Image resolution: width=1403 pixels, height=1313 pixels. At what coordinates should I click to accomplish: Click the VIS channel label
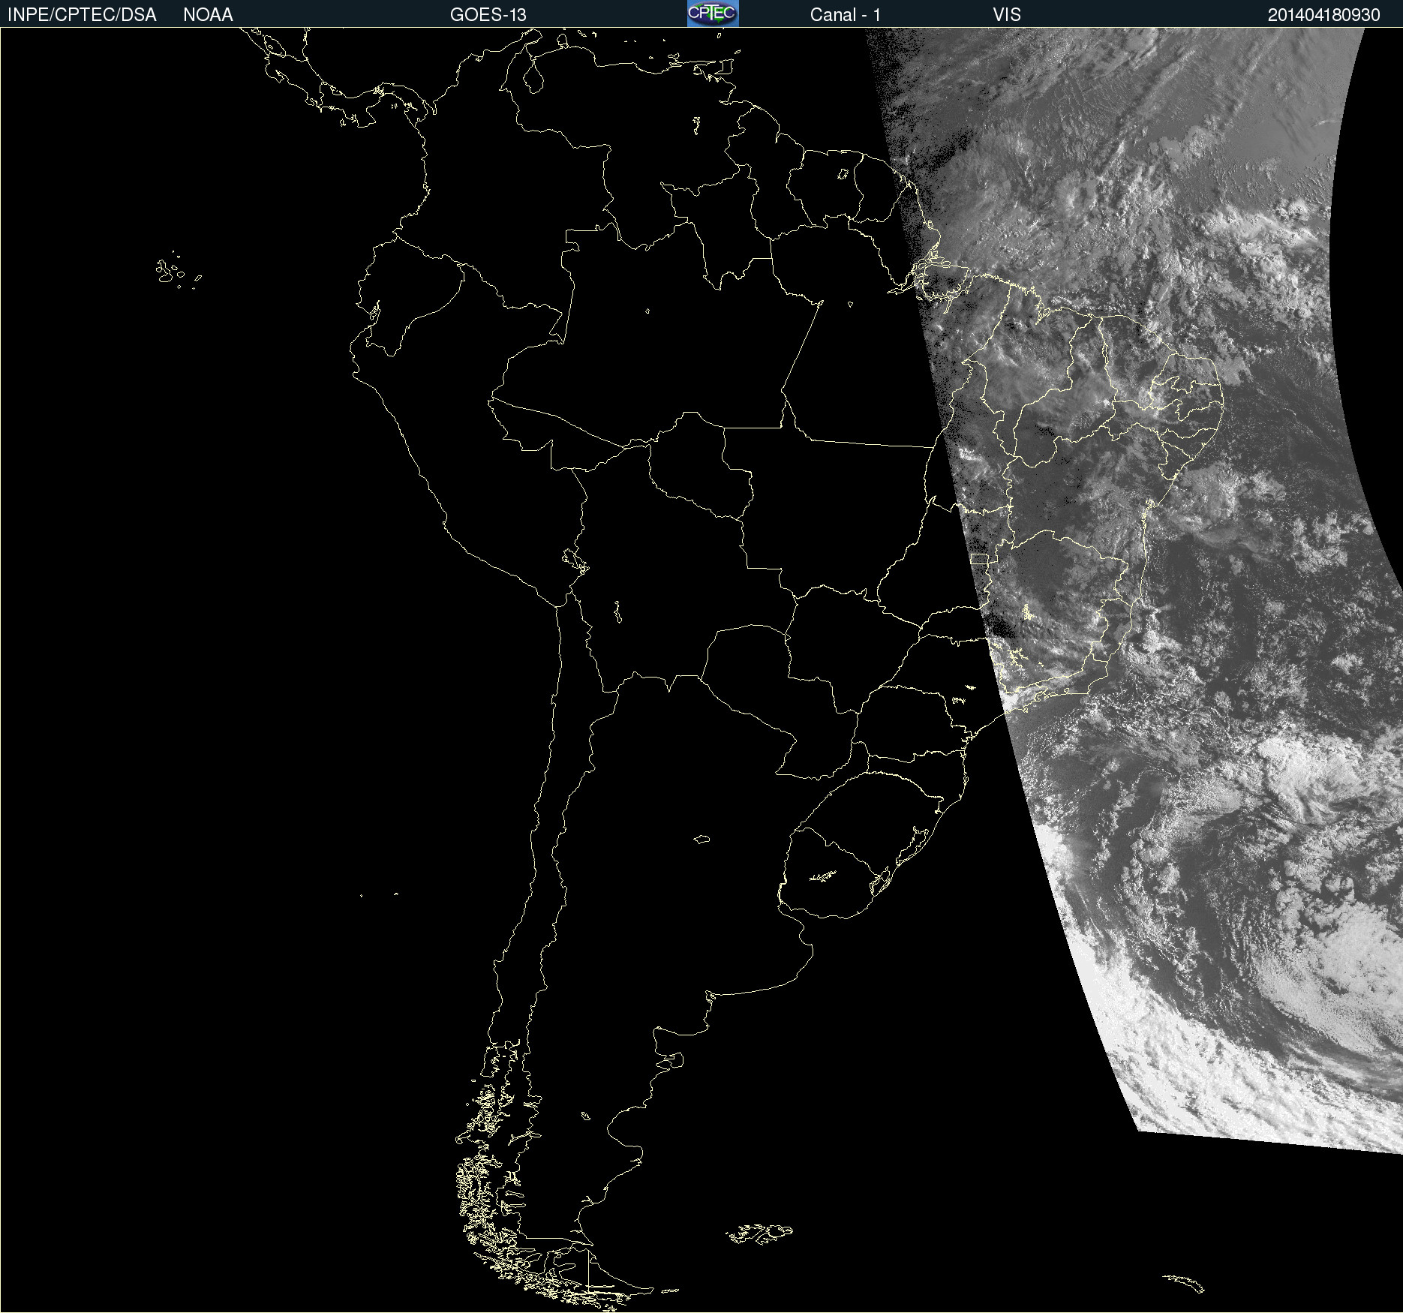coord(1007,15)
